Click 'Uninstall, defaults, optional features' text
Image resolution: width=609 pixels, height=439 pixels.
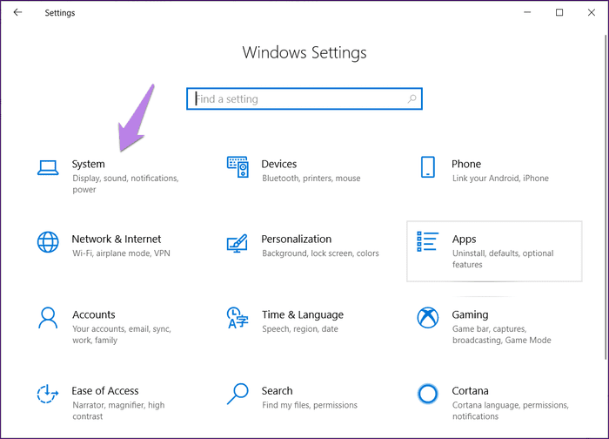(503, 259)
